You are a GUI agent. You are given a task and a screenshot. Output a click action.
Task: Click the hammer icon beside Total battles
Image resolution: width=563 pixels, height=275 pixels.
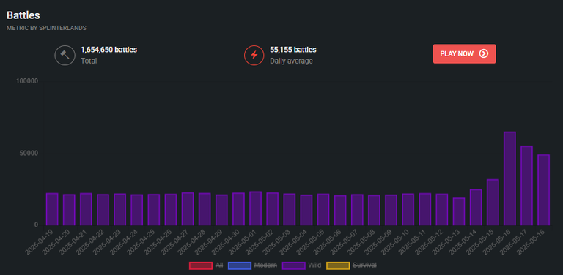(65, 55)
